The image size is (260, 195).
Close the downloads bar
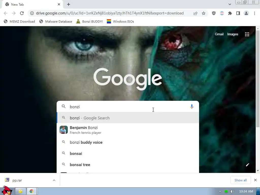pos(255,180)
